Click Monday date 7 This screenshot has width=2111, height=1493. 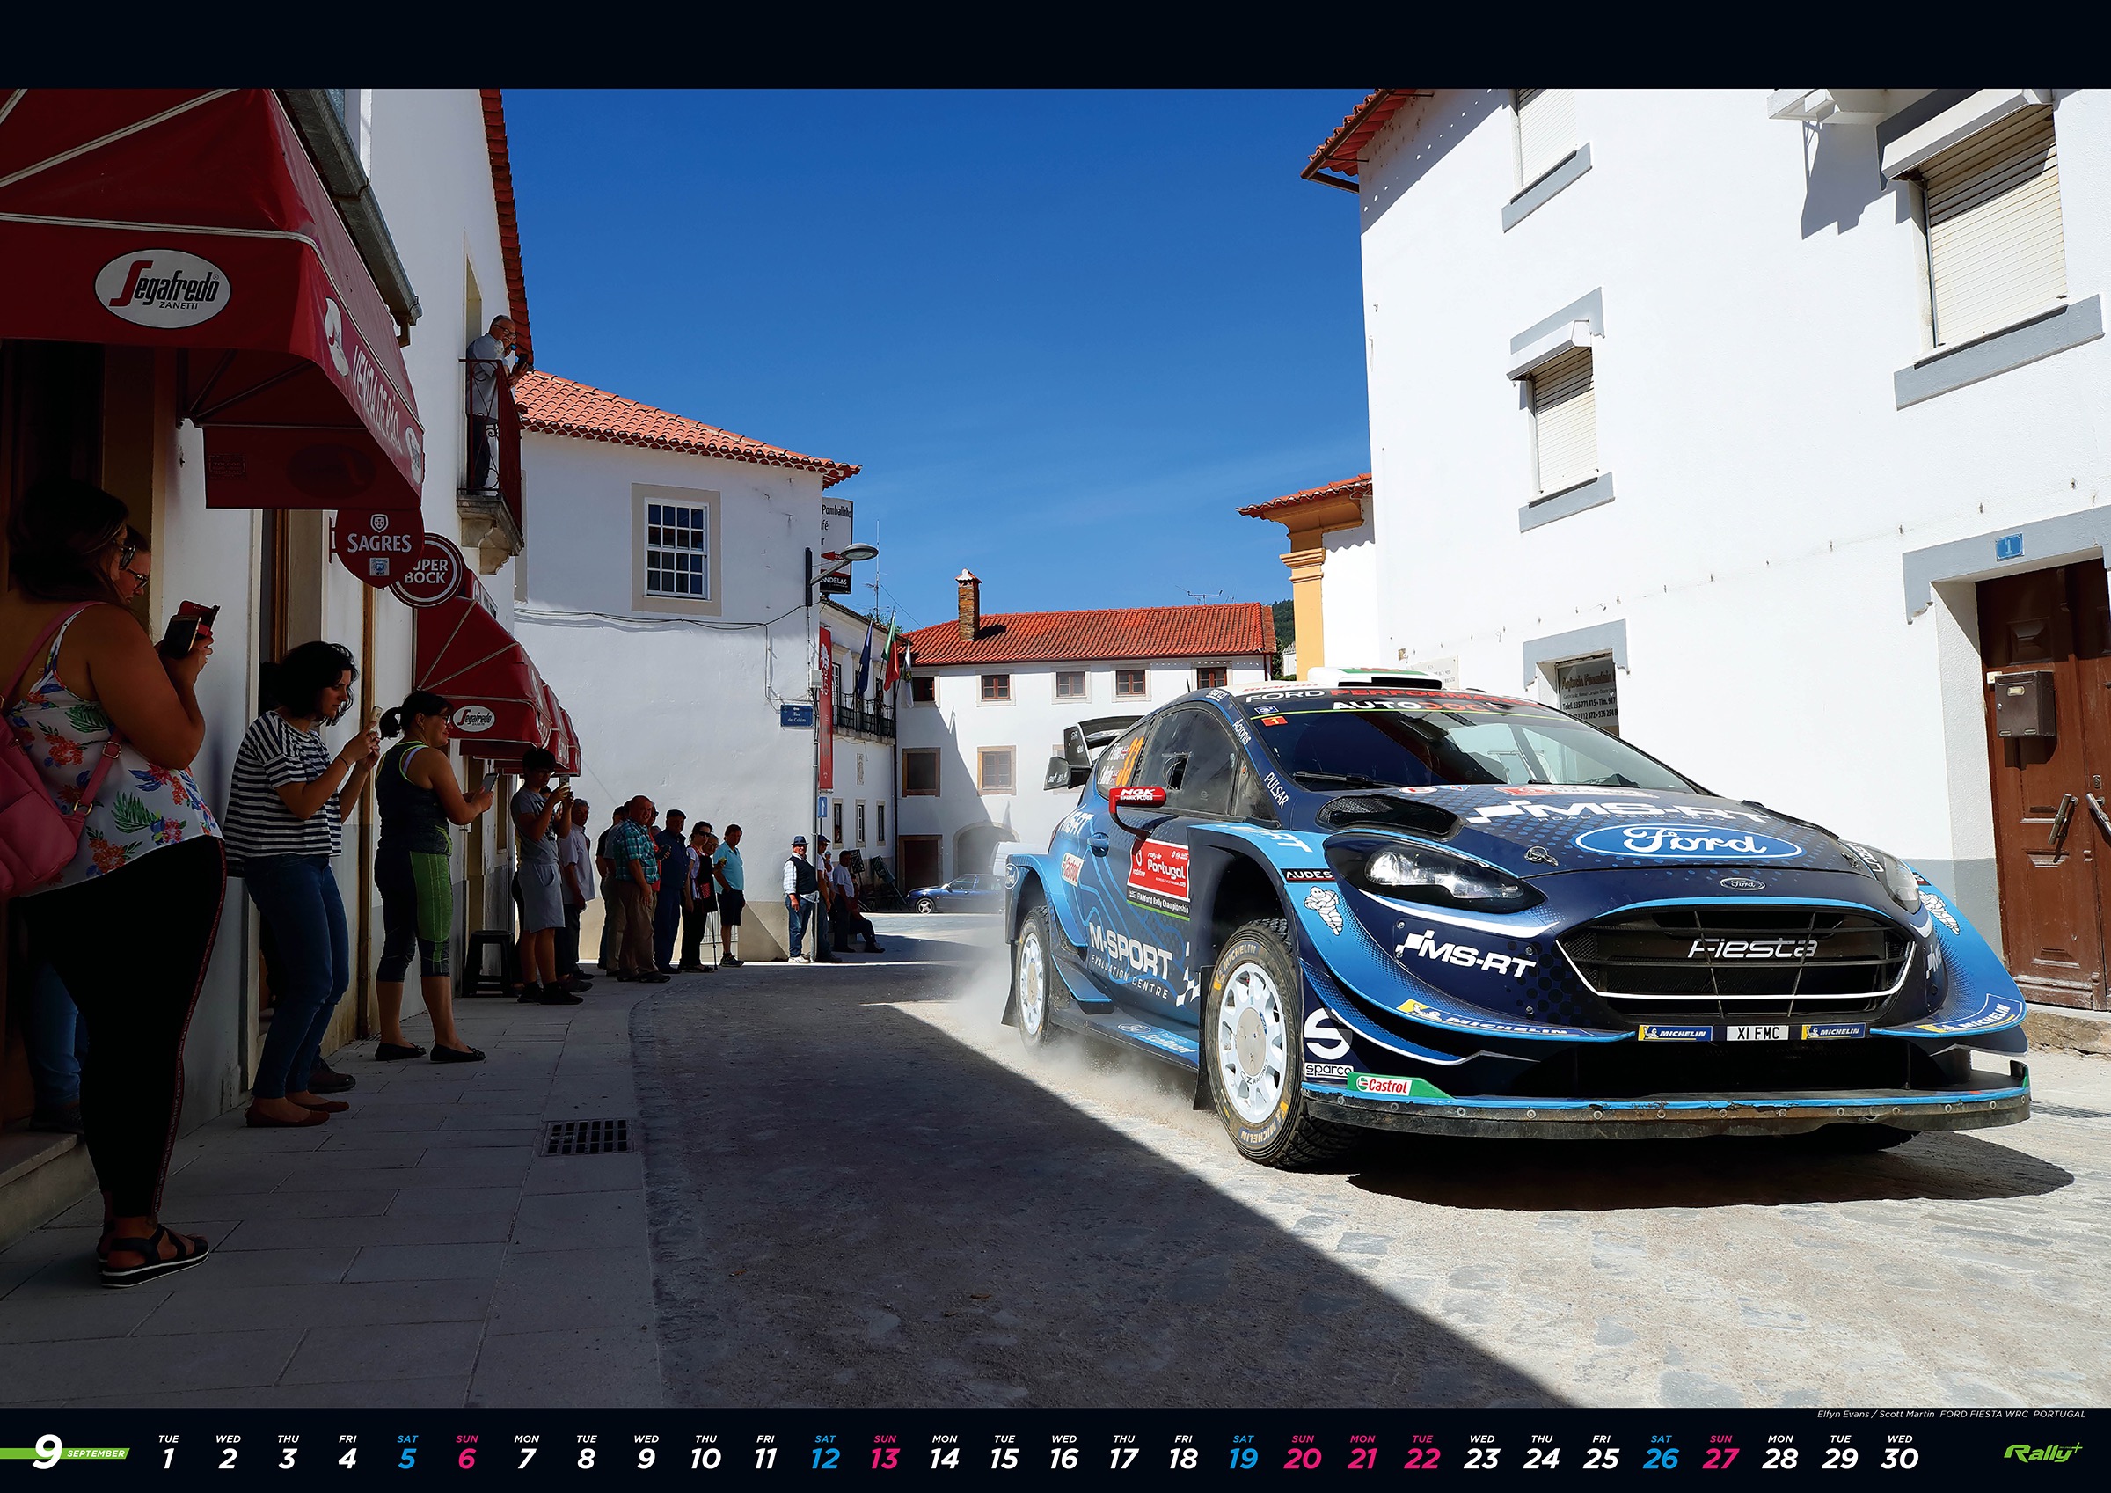[527, 1458]
